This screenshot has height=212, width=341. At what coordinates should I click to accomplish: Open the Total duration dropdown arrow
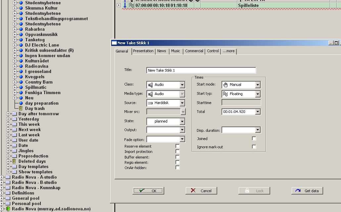point(258,112)
